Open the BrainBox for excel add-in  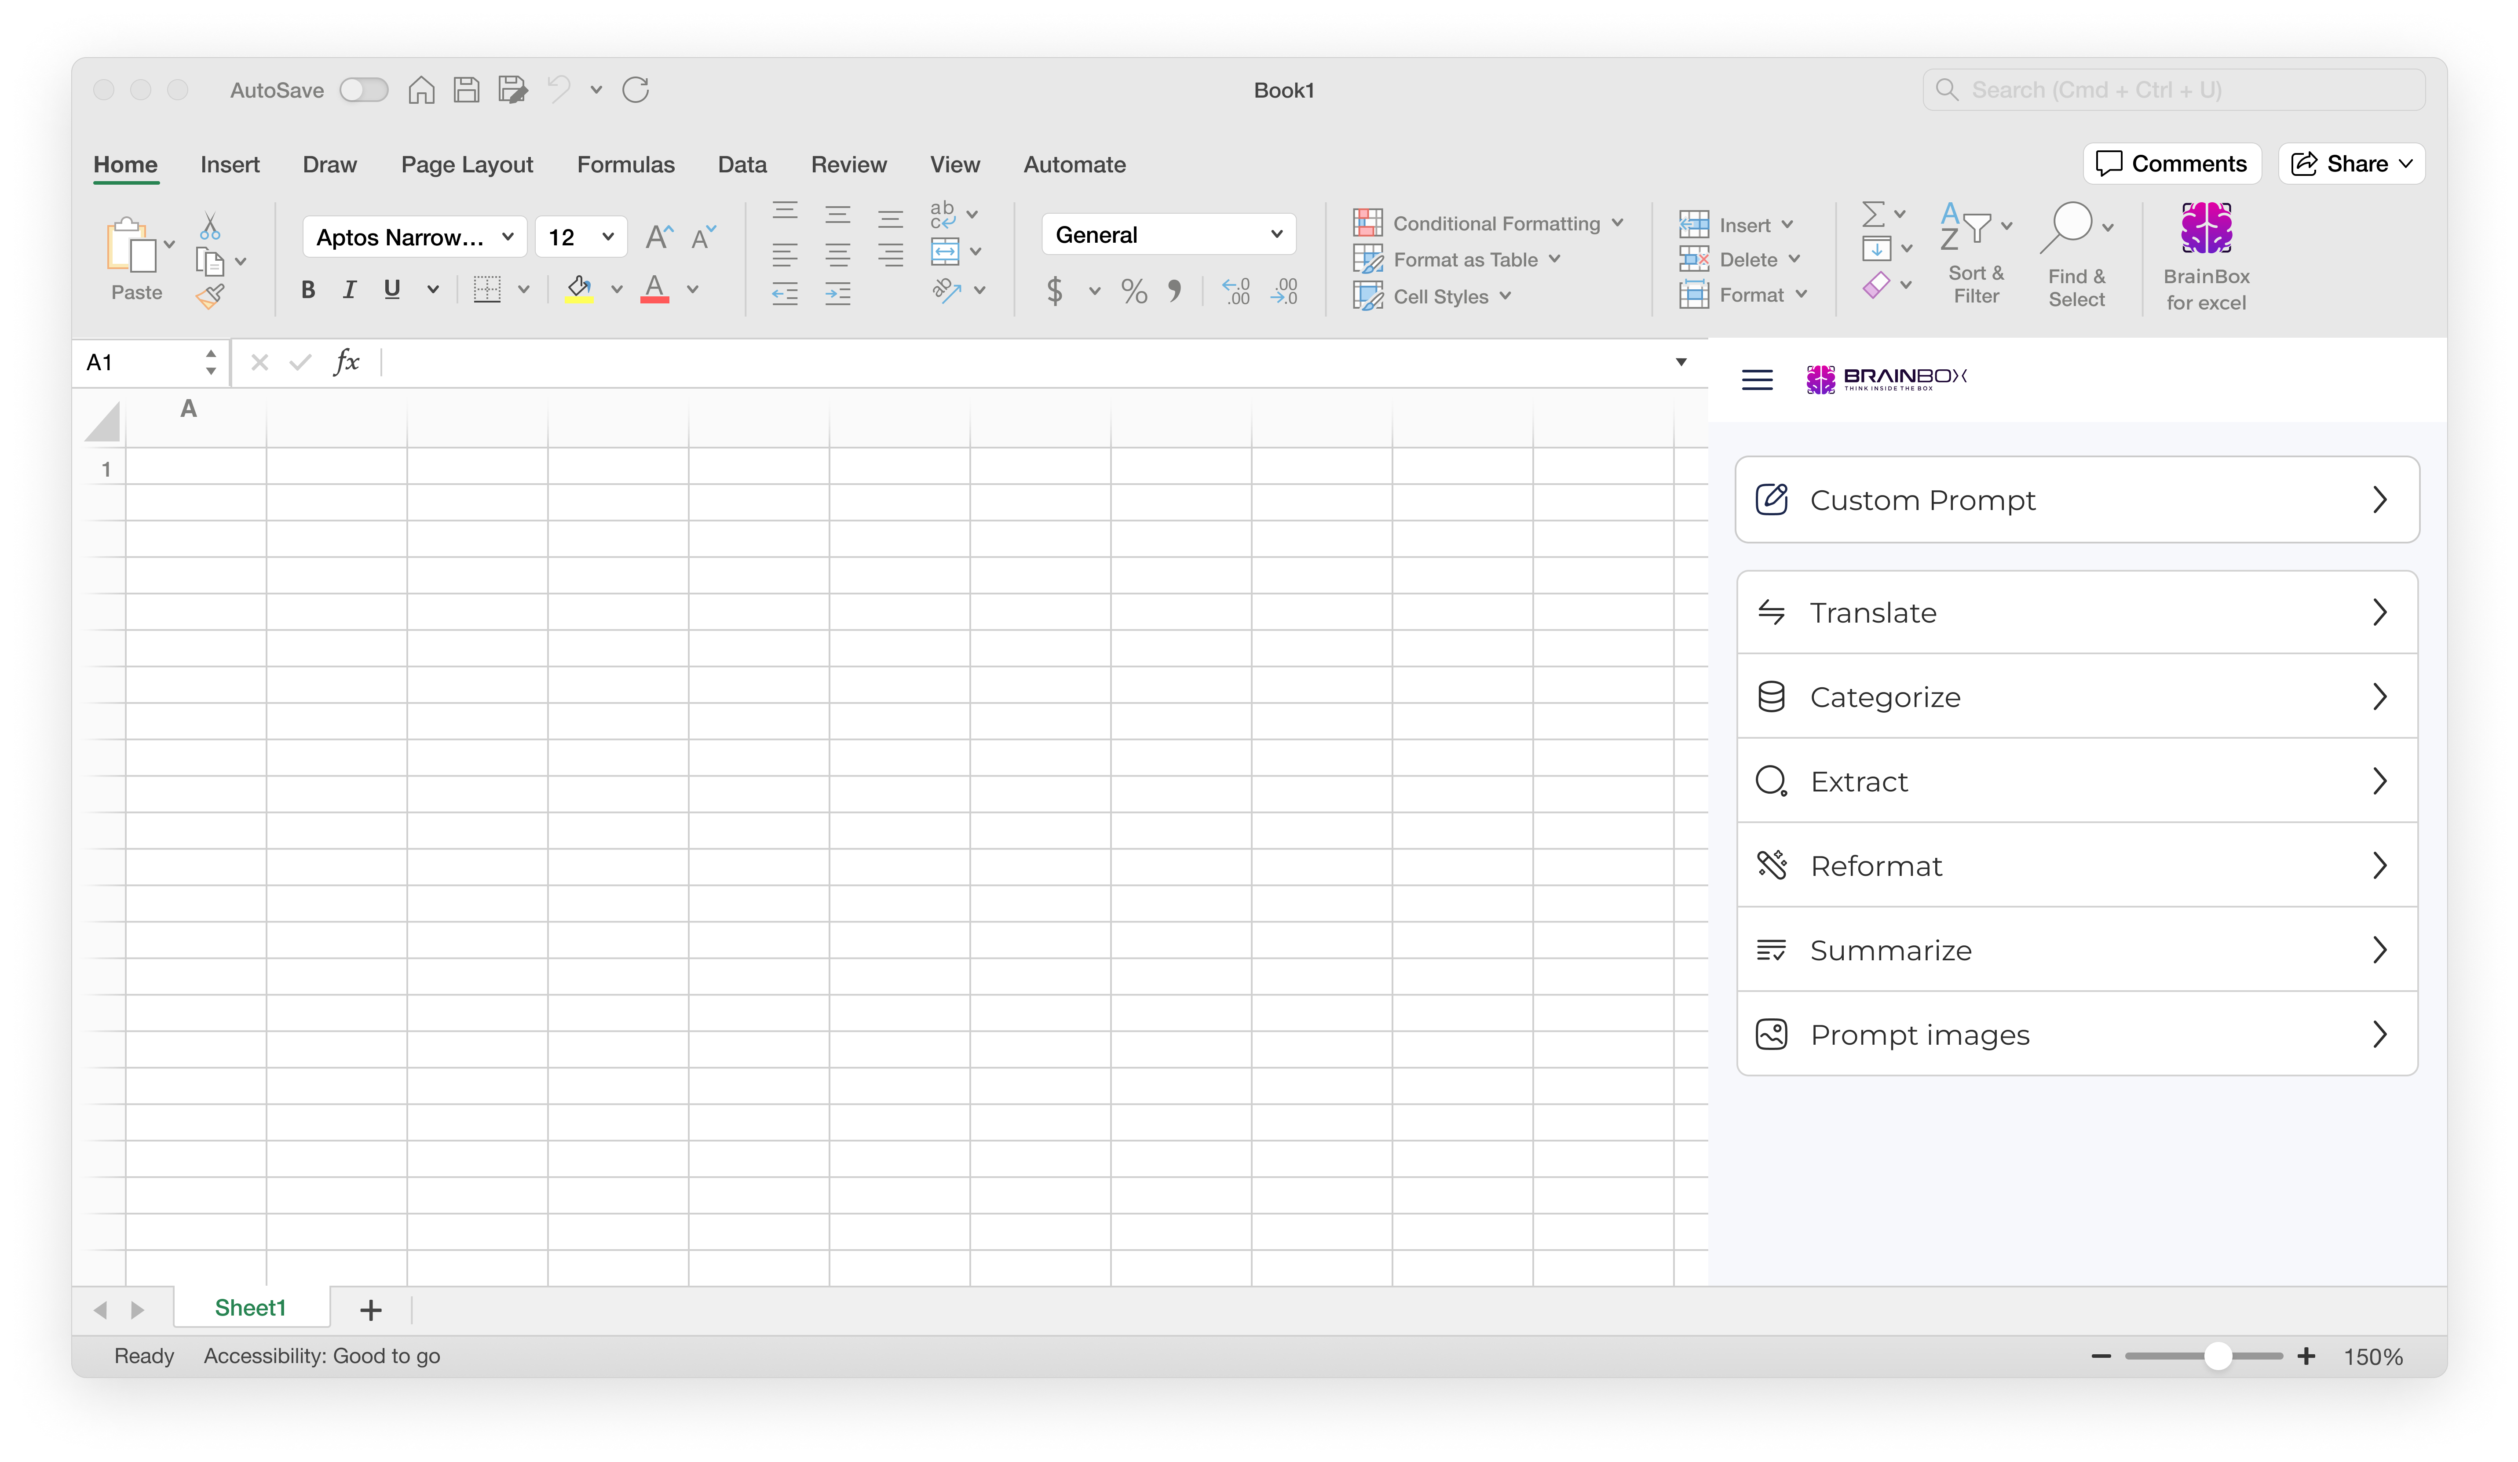(2205, 257)
